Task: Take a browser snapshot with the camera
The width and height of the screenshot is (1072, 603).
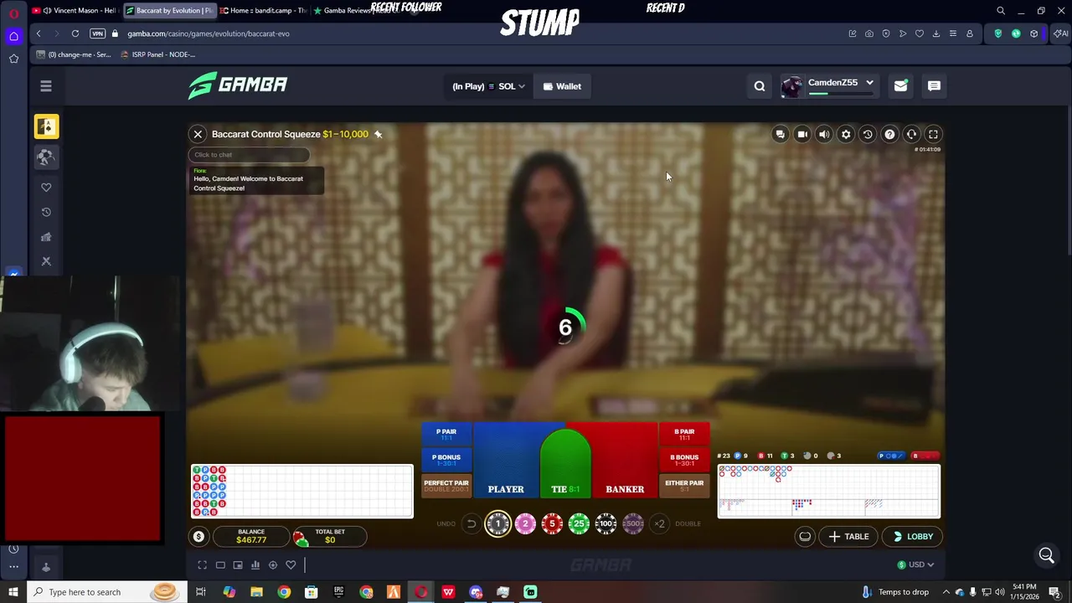Action: tap(869, 33)
